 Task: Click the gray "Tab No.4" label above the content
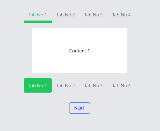121,15
